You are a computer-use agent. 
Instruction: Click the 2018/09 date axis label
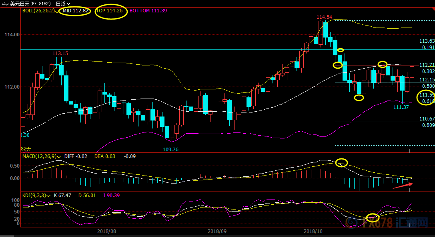click(217, 231)
